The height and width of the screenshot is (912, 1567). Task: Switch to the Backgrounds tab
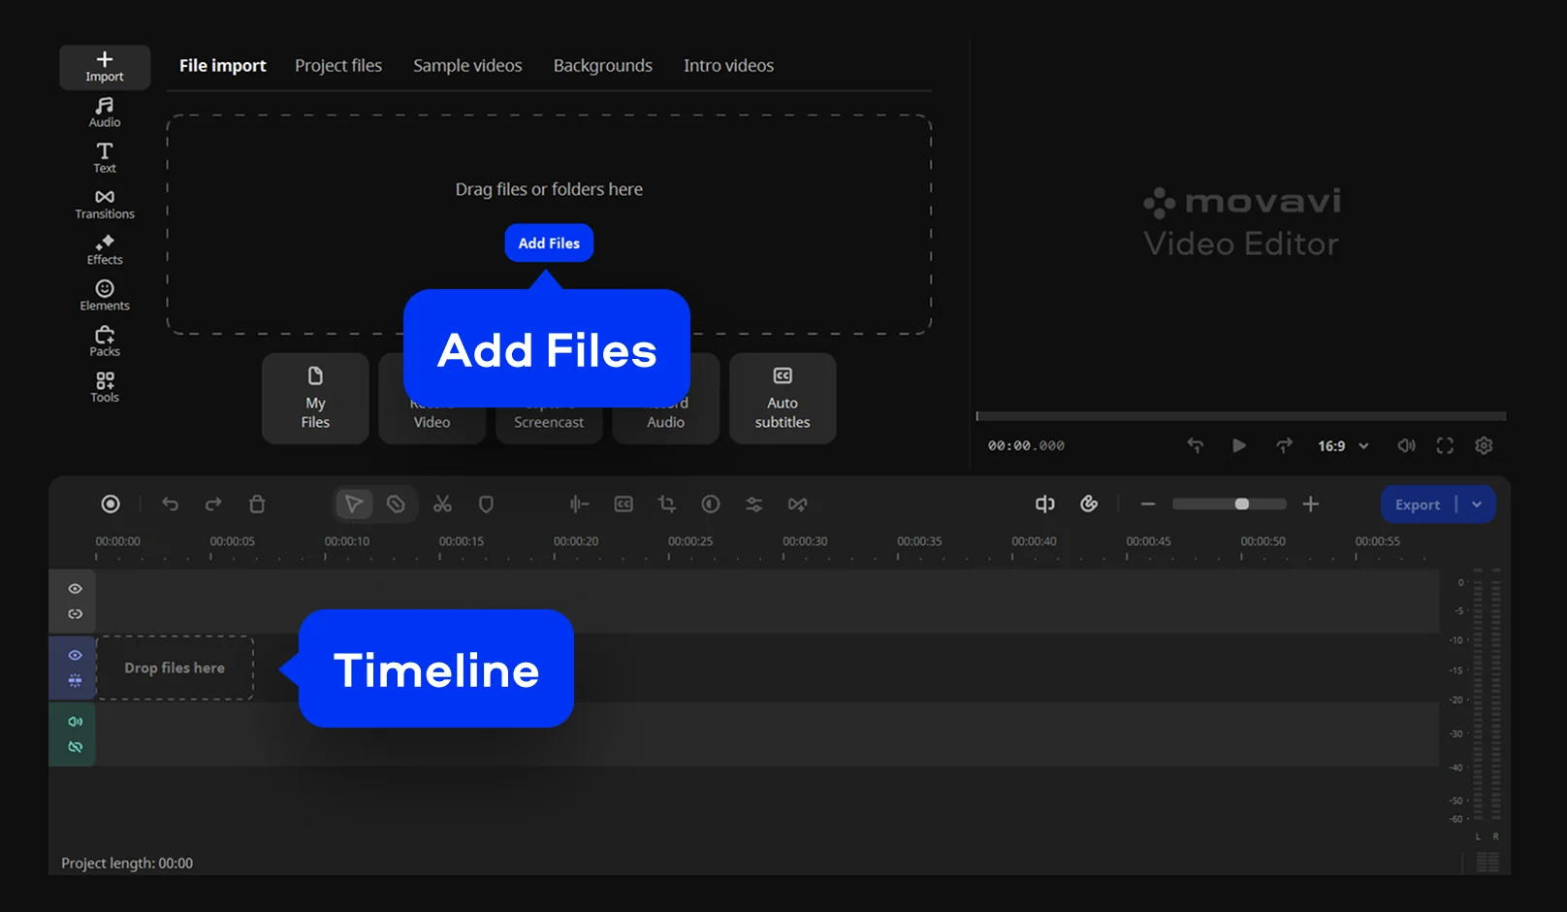coord(602,66)
